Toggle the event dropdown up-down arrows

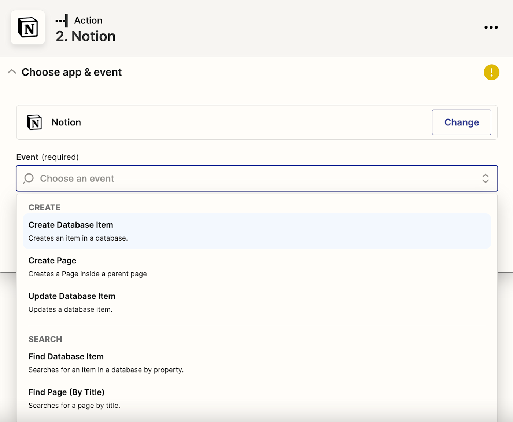[x=486, y=179]
